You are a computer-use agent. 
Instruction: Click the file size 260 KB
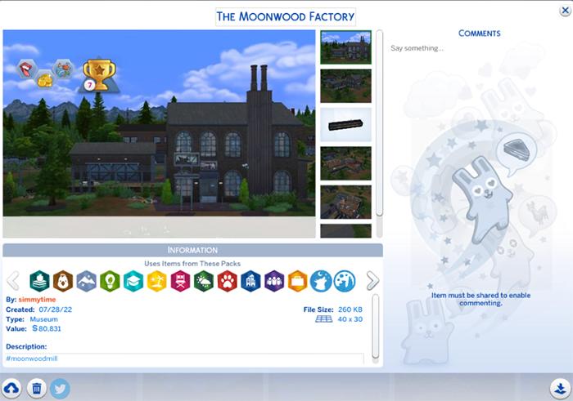350,310
